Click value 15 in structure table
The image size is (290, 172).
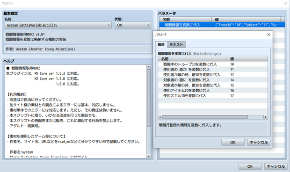[232, 85]
